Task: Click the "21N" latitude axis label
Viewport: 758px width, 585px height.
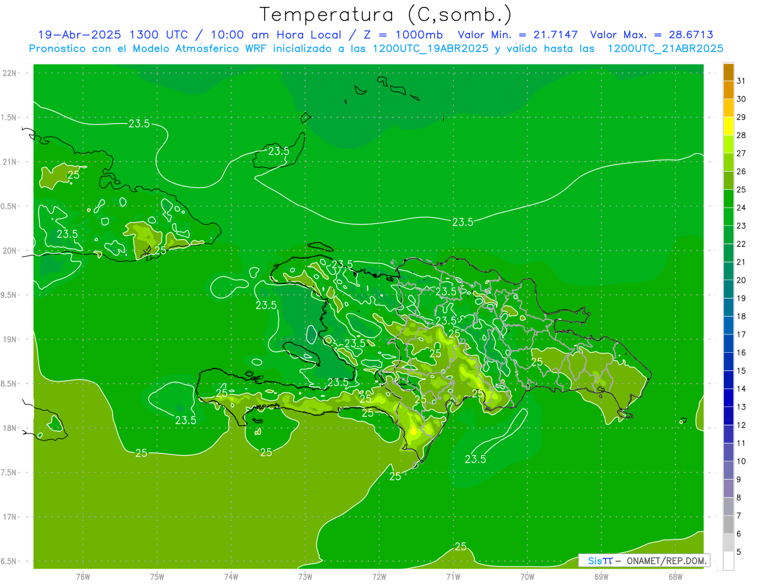Action: tap(11, 162)
